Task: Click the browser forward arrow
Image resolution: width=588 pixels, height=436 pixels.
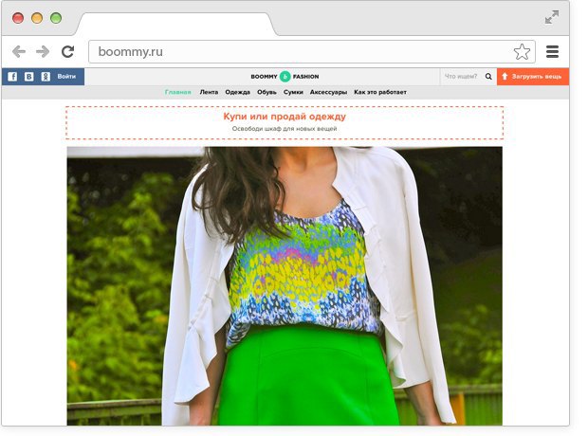Action: coord(43,52)
